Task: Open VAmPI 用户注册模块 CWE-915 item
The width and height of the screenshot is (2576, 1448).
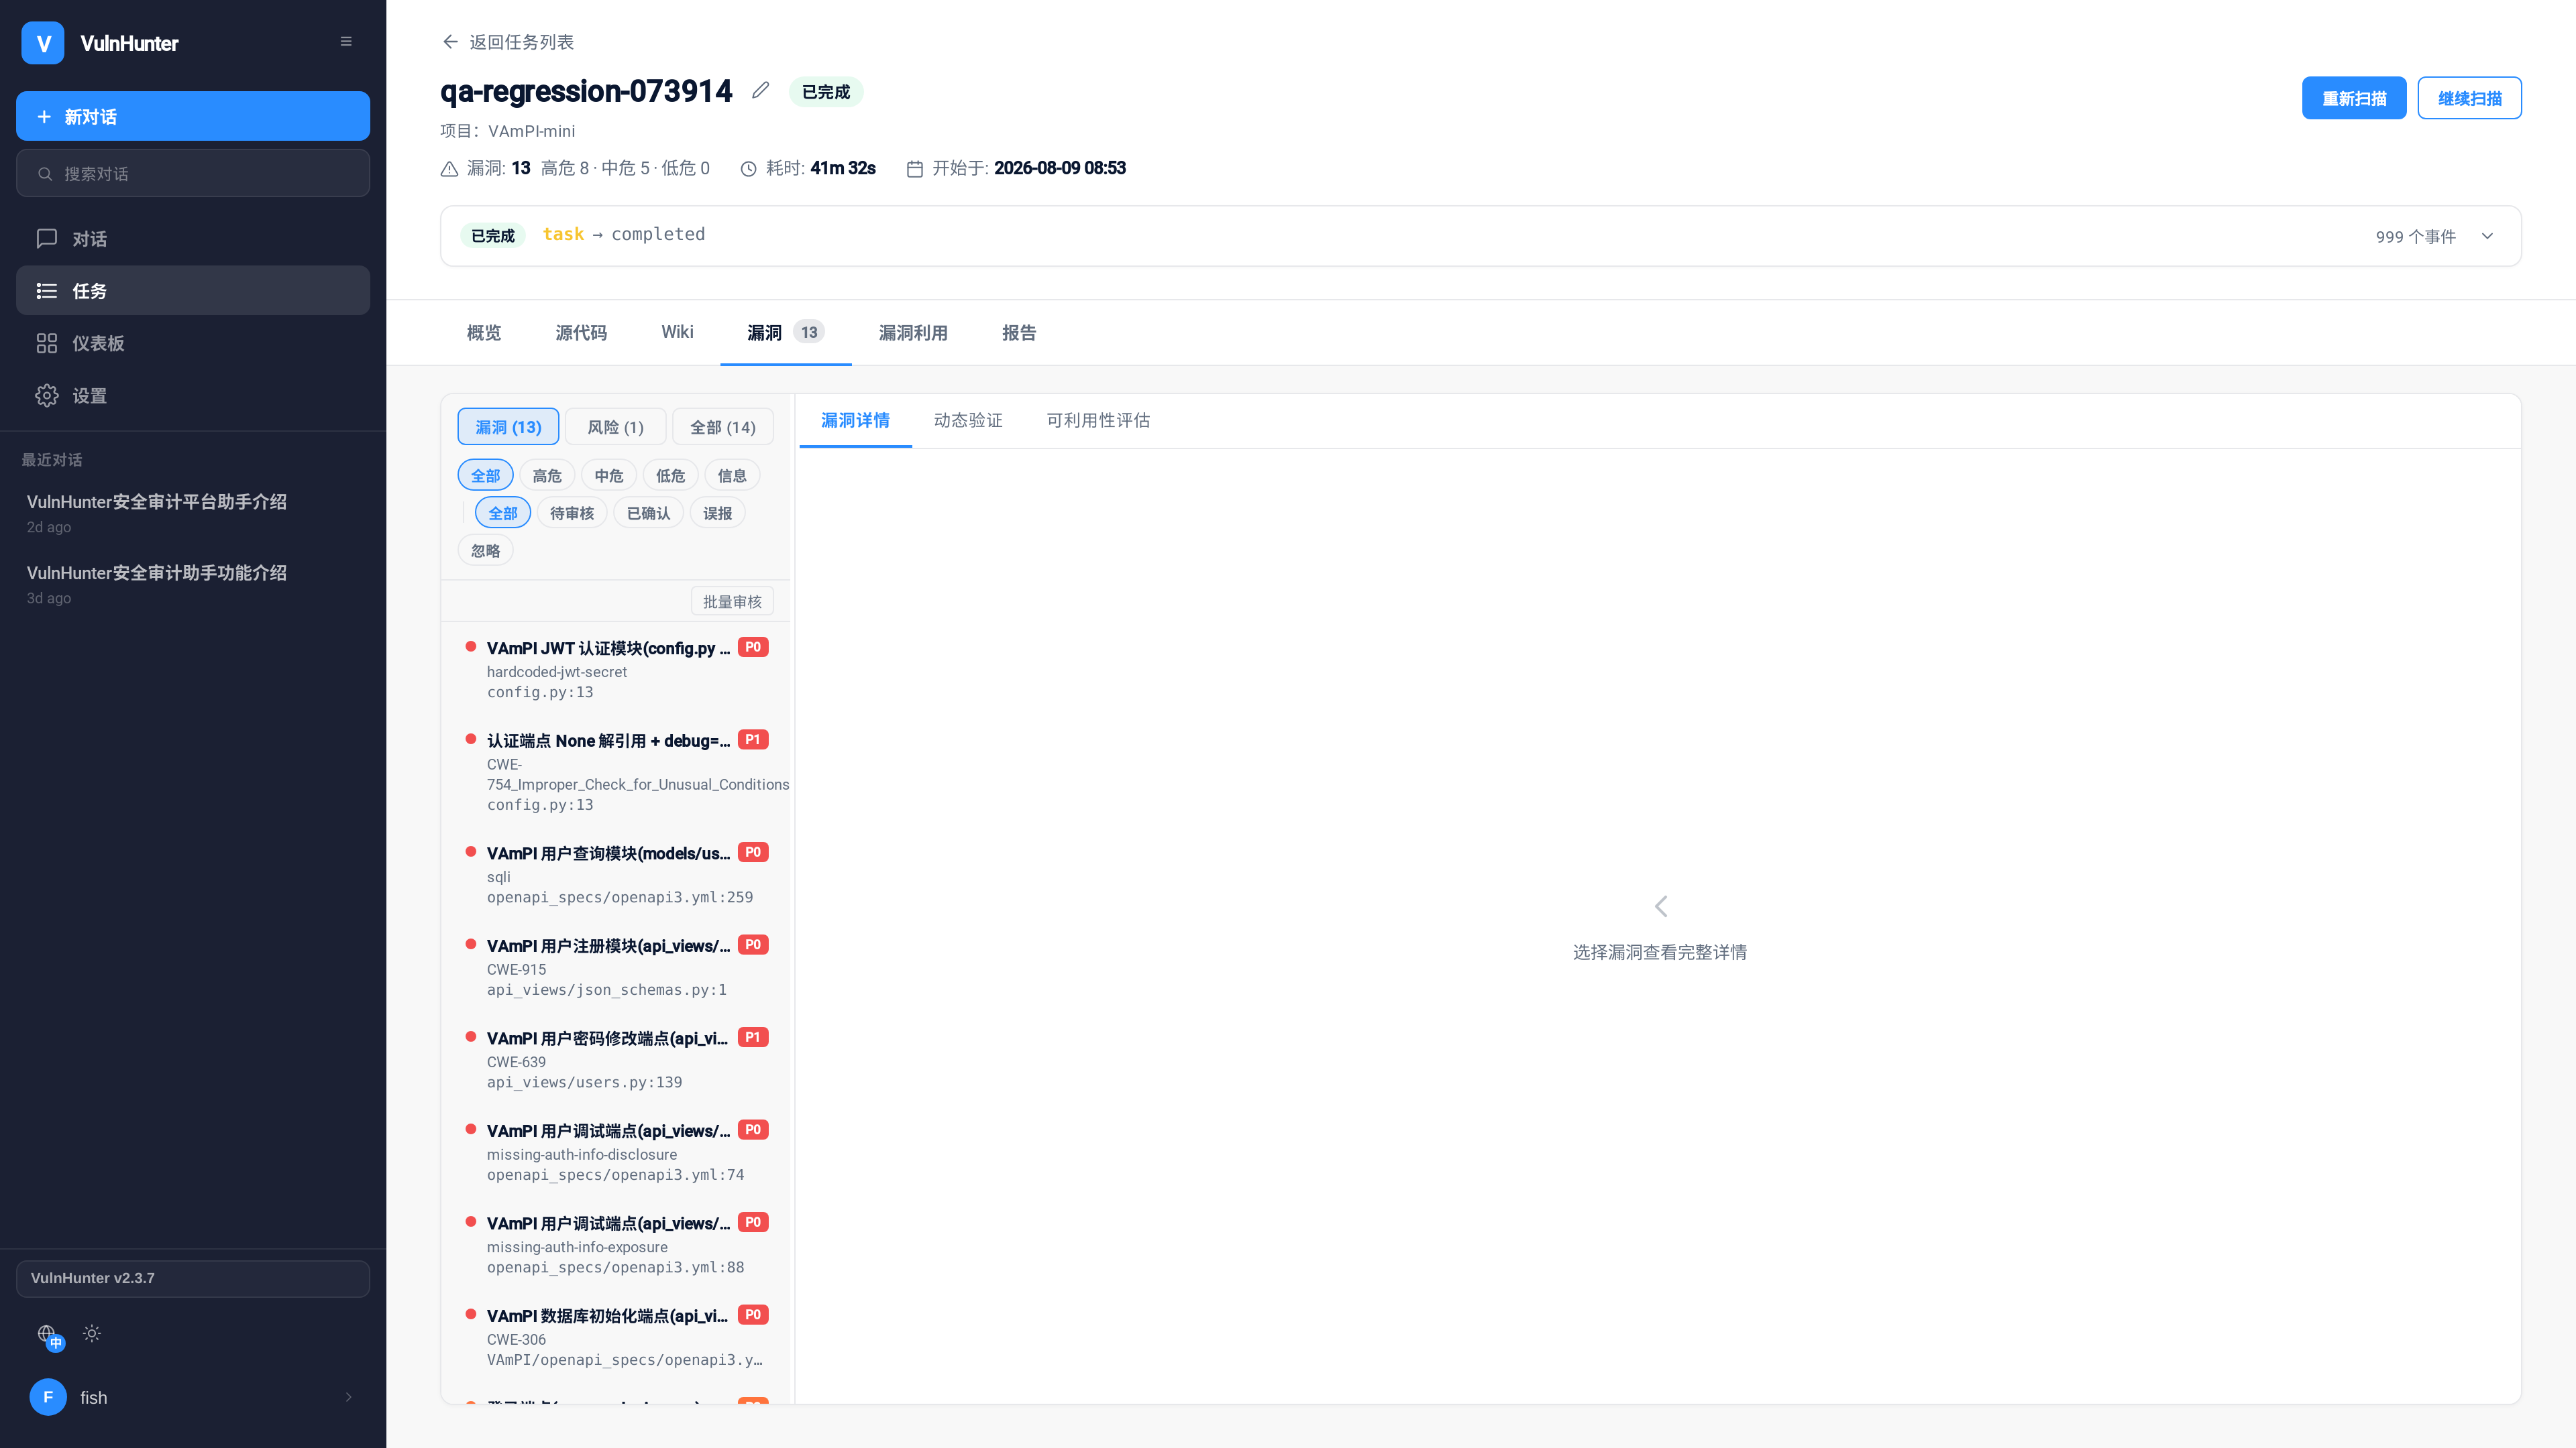Action: pyautogui.click(x=616, y=967)
